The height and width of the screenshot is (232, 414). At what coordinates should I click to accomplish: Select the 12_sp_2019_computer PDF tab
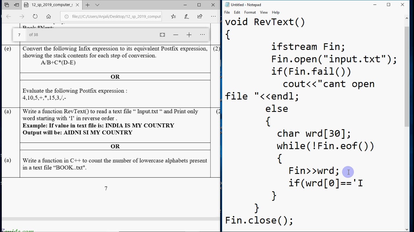click(x=51, y=5)
